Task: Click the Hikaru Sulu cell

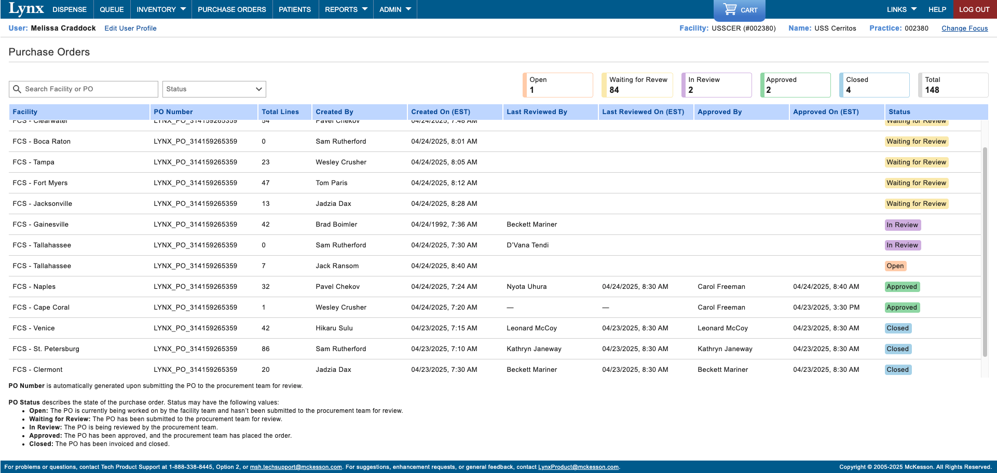Action: click(x=334, y=328)
